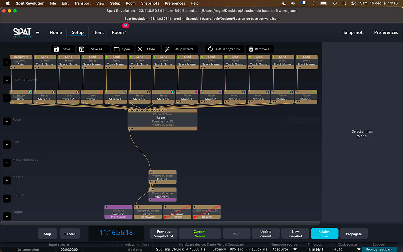
Task: Open the Transport menu
Action: 82,3
